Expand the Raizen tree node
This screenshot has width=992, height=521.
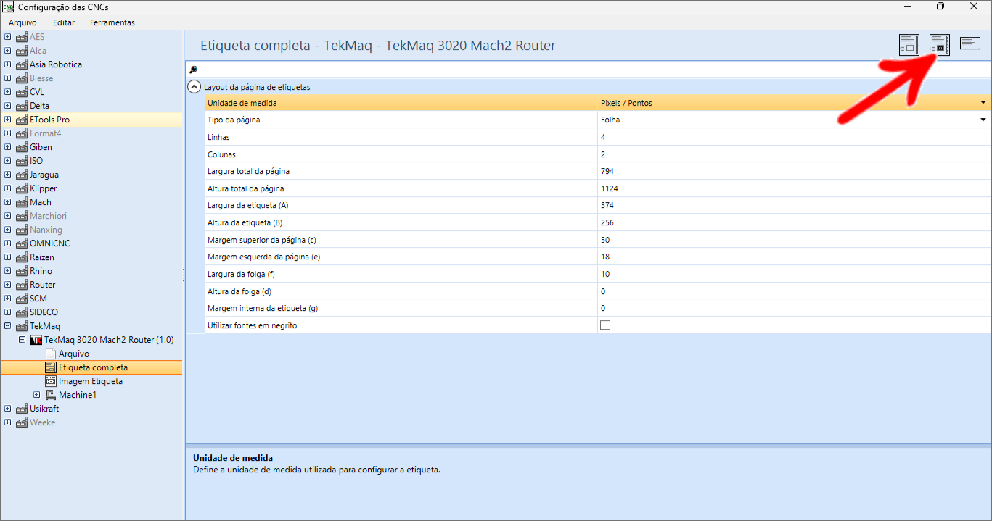click(x=7, y=257)
